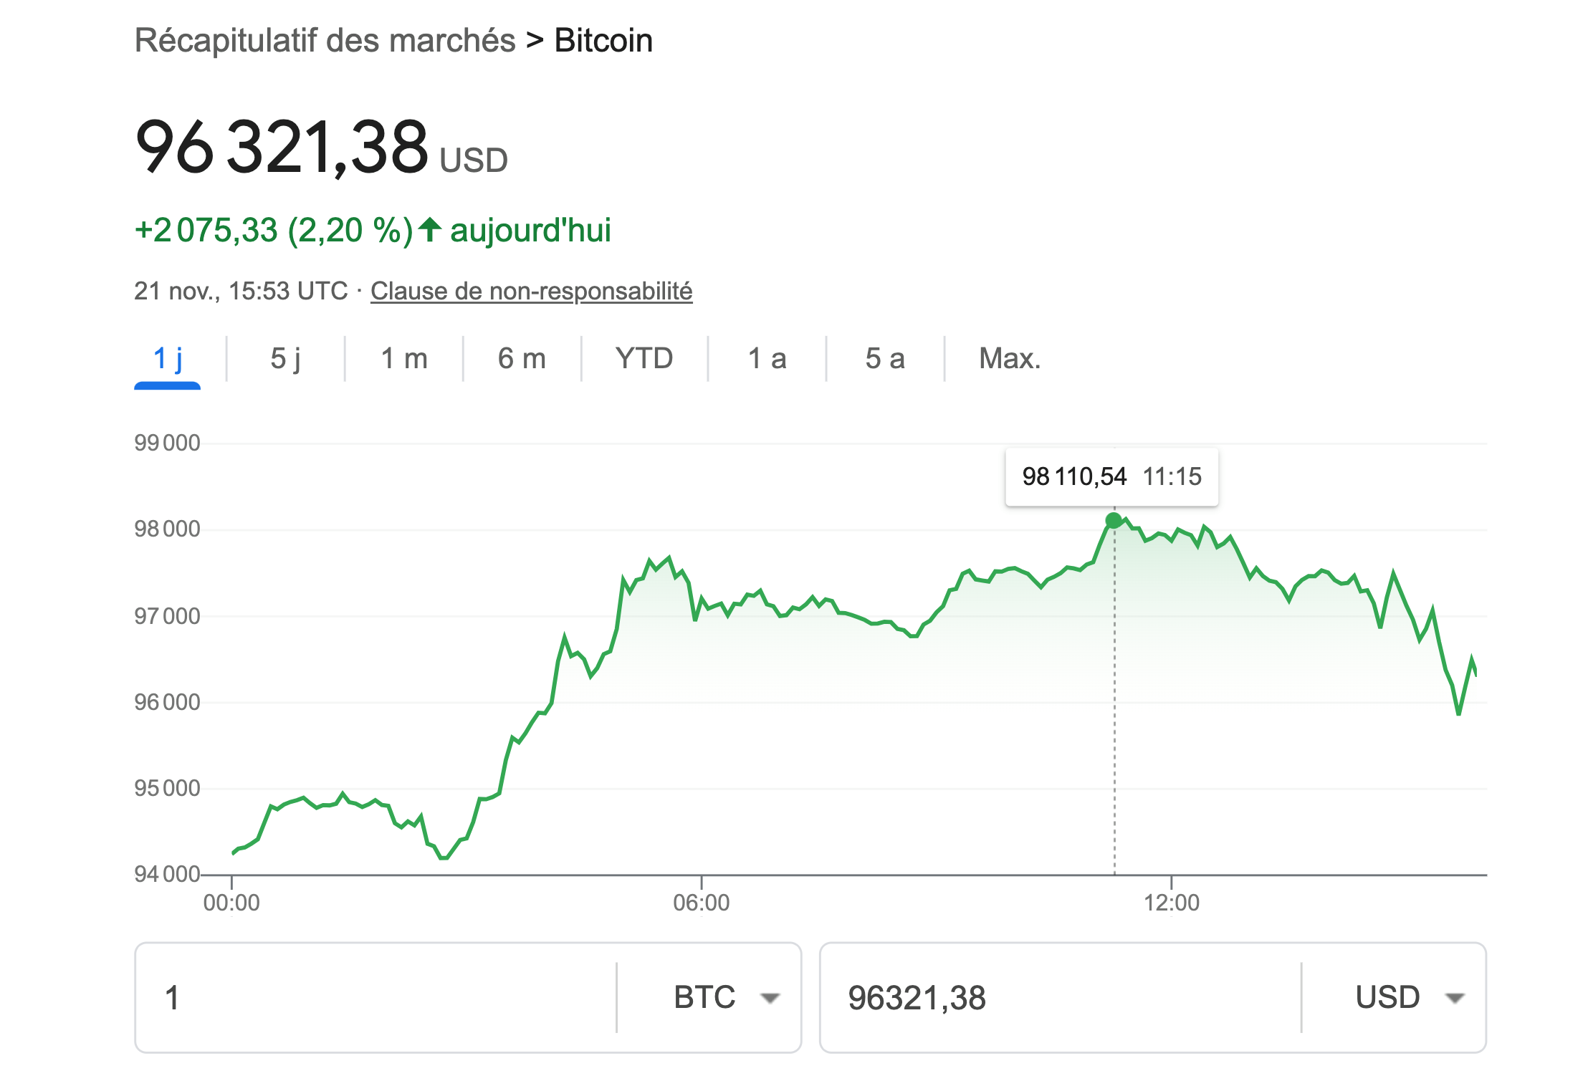Switch to the 1 a view
This screenshot has height=1076, width=1588.
click(x=767, y=358)
